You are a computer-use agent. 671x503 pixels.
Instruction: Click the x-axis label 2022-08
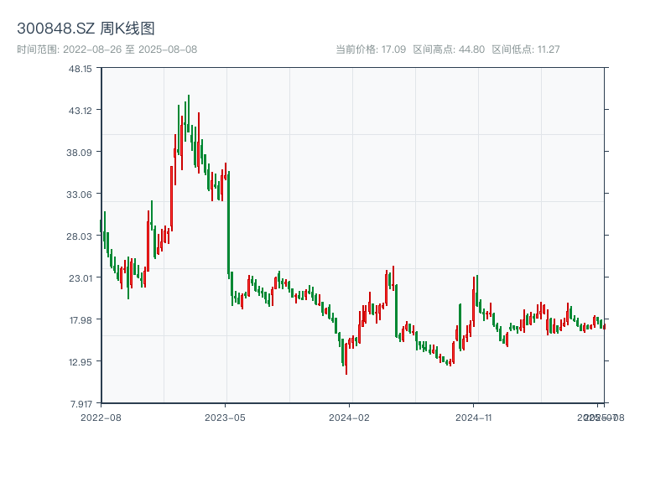click(x=101, y=417)
